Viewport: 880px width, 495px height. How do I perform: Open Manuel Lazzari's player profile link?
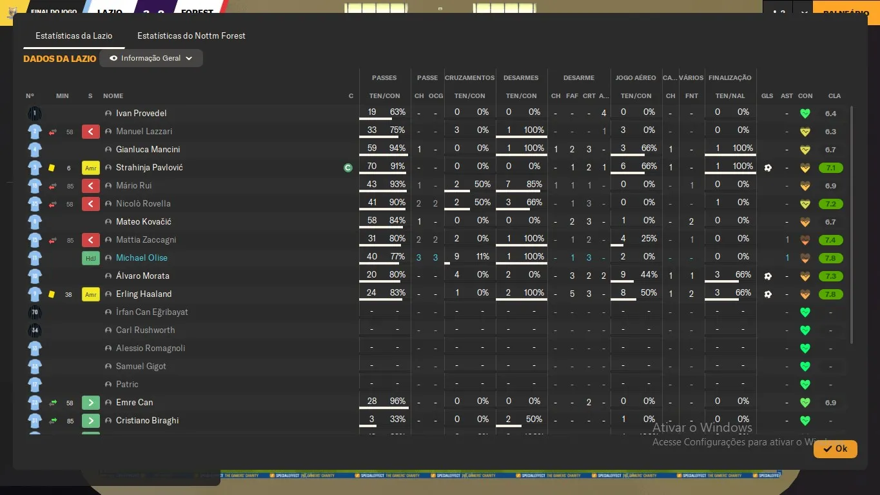(144, 131)
